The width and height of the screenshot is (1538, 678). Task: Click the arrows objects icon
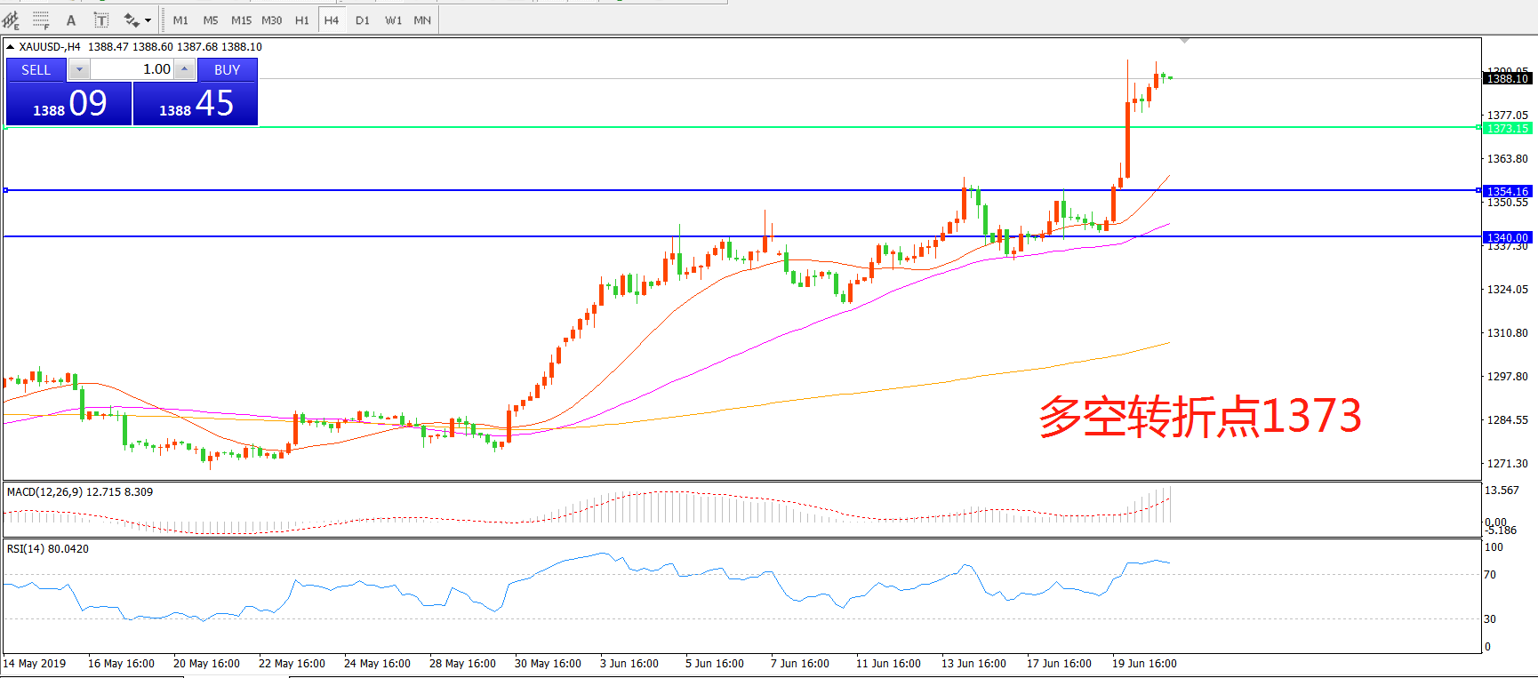tap(132, 20)
